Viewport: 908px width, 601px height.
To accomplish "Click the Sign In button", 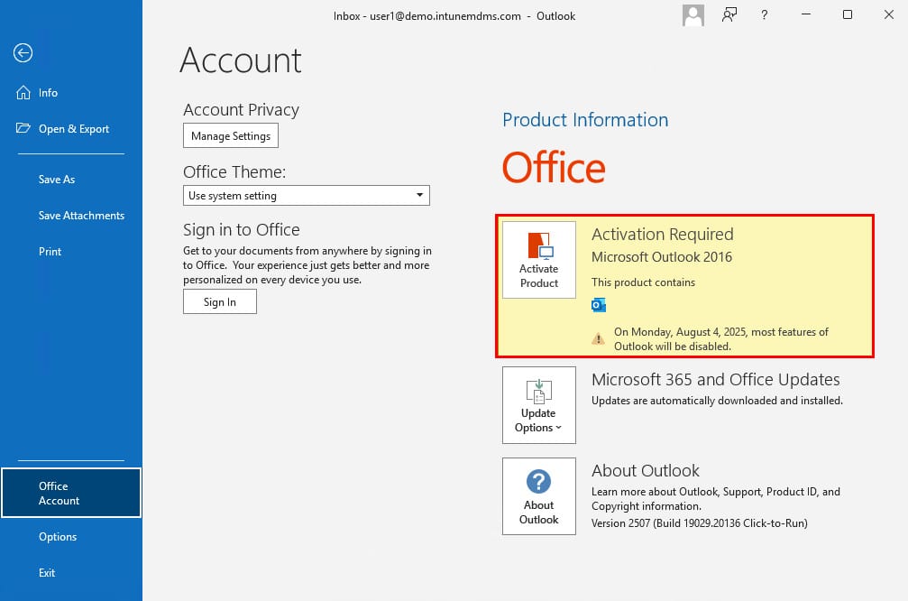I will coord(220,302).
